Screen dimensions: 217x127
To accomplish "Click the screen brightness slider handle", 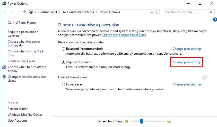I will [x=142, y=121].
